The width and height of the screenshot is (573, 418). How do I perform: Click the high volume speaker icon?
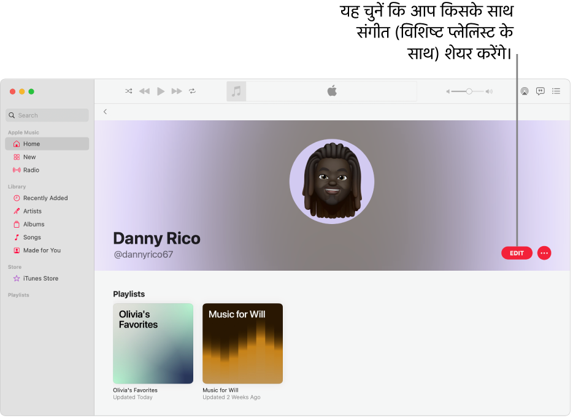pyautogui.click(x=489, y=91)
